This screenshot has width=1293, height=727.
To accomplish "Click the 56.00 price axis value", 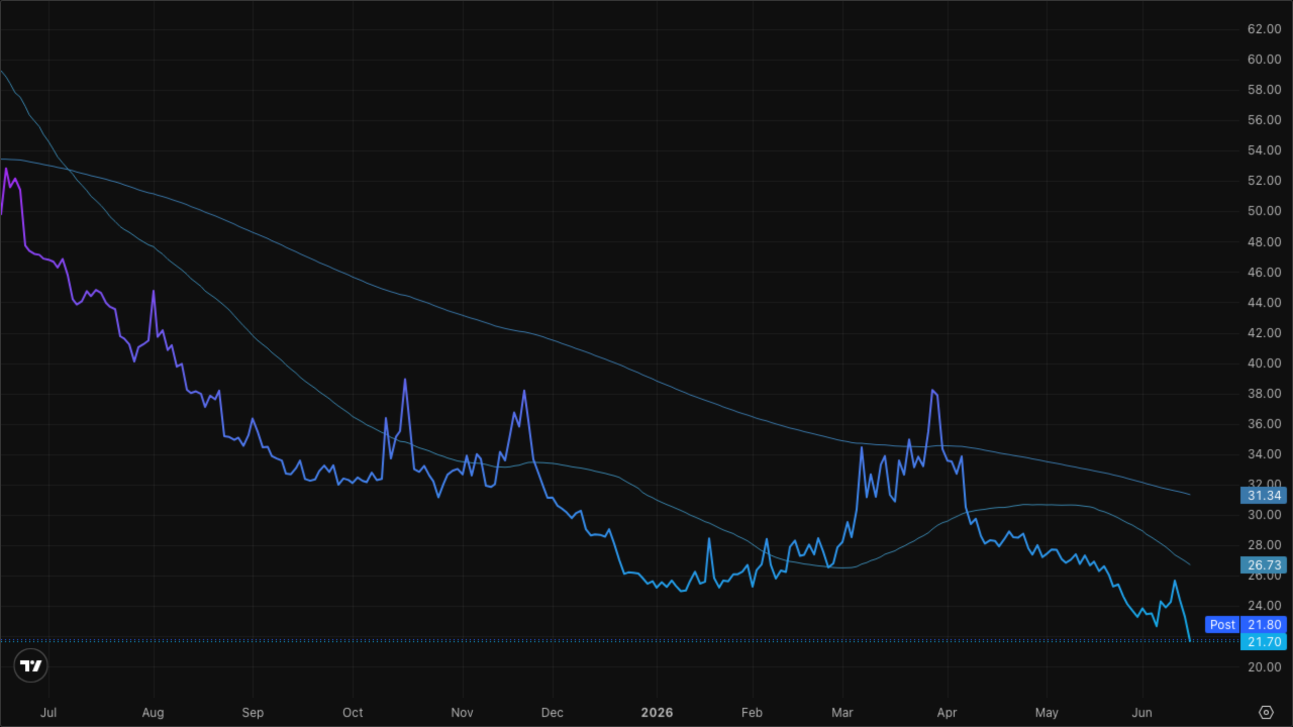I will [1264, 120].
